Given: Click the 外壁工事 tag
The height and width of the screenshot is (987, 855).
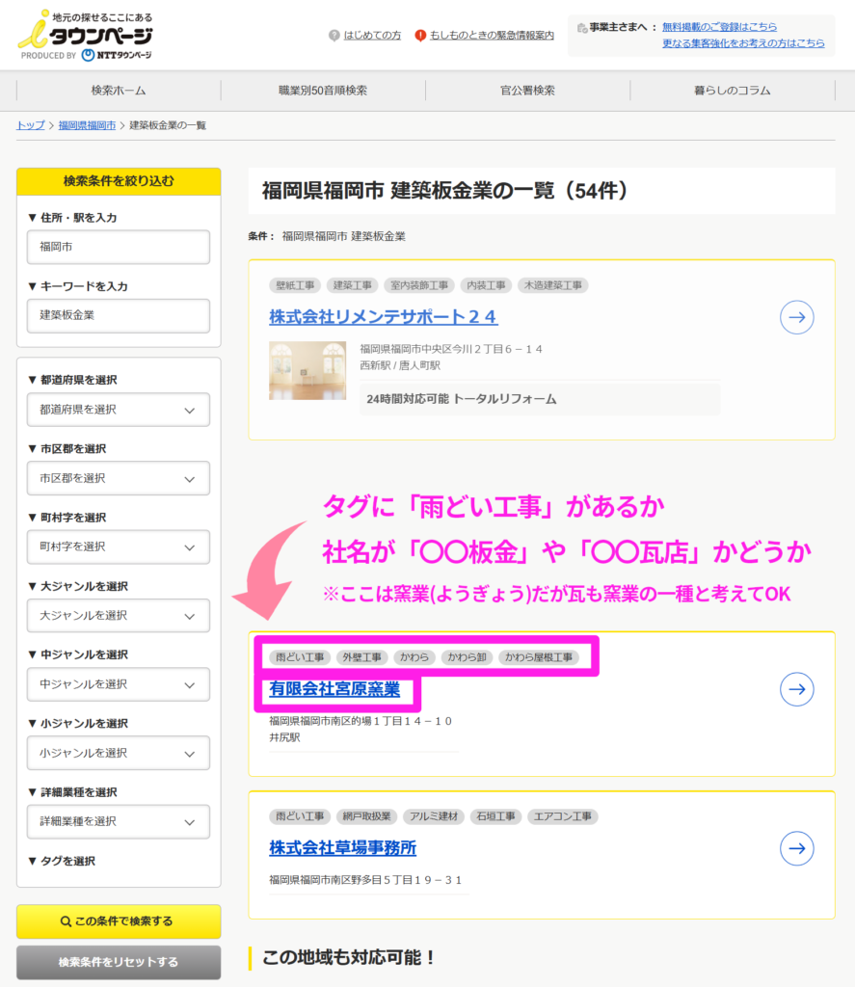Looking at the screenshot, I should pyautogui.click(x=362, y=657).
